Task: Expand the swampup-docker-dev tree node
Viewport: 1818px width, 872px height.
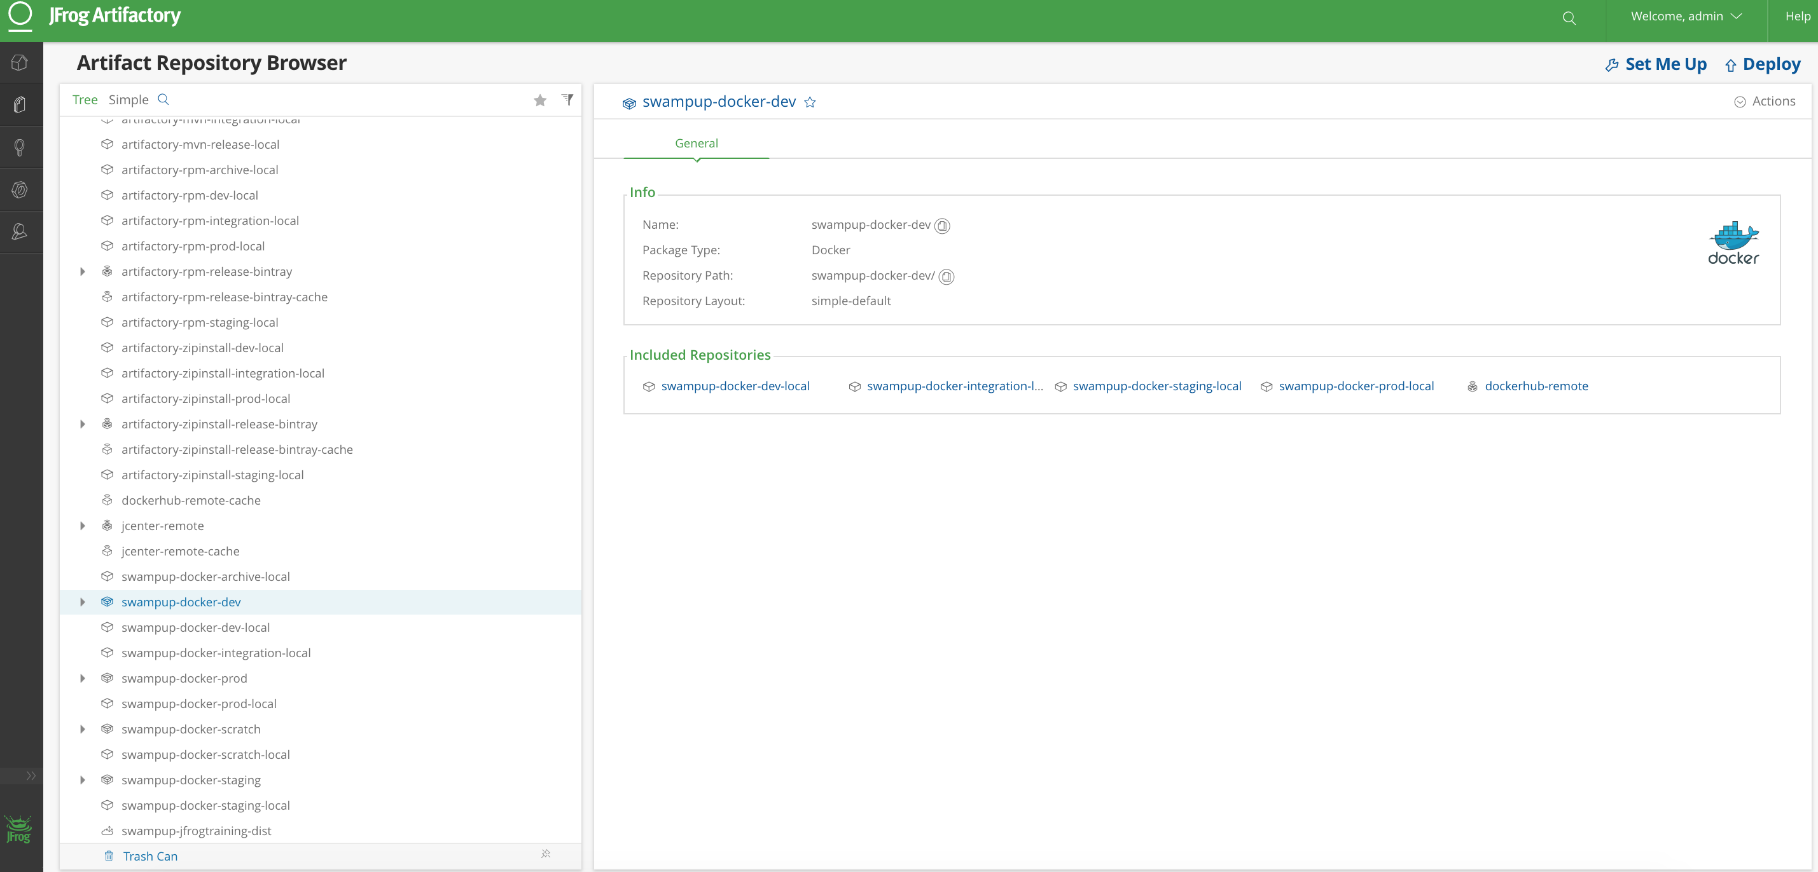Action: click(x=83, y=602)
